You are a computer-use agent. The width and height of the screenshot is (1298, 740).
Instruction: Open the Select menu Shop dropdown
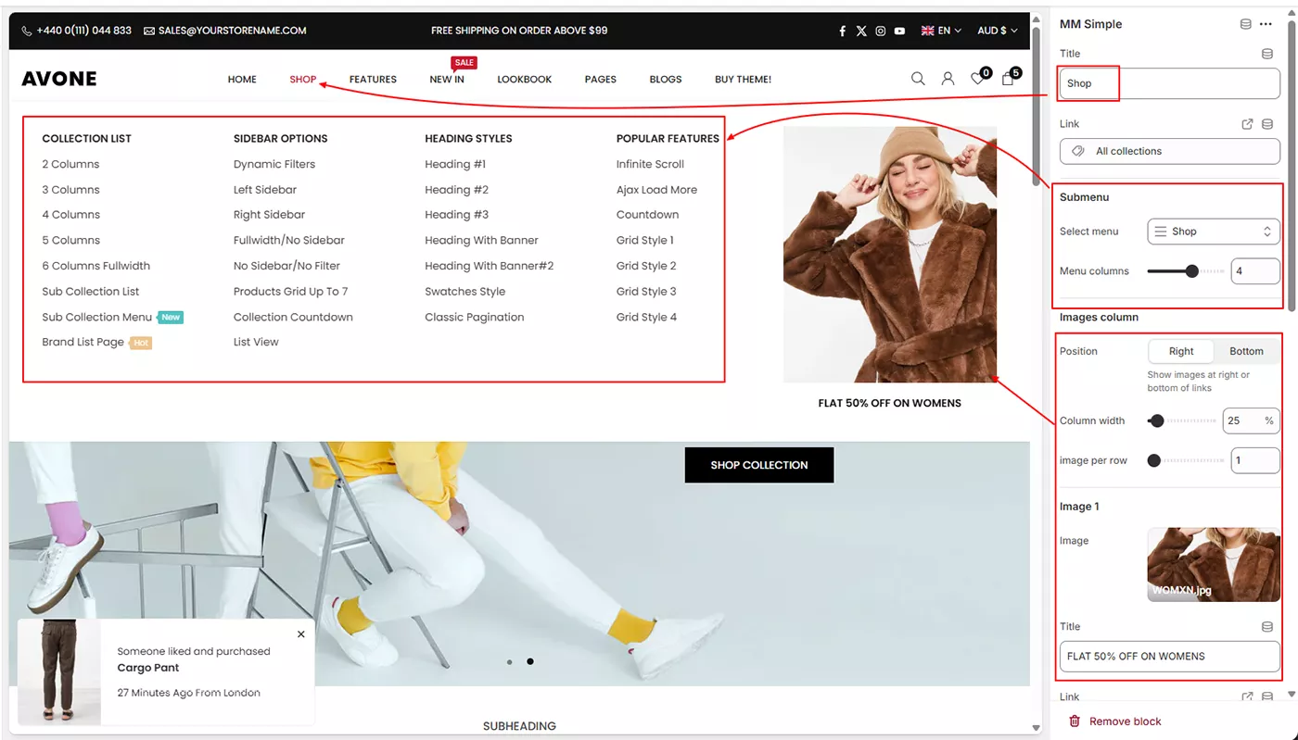(x=1213, y=232)
